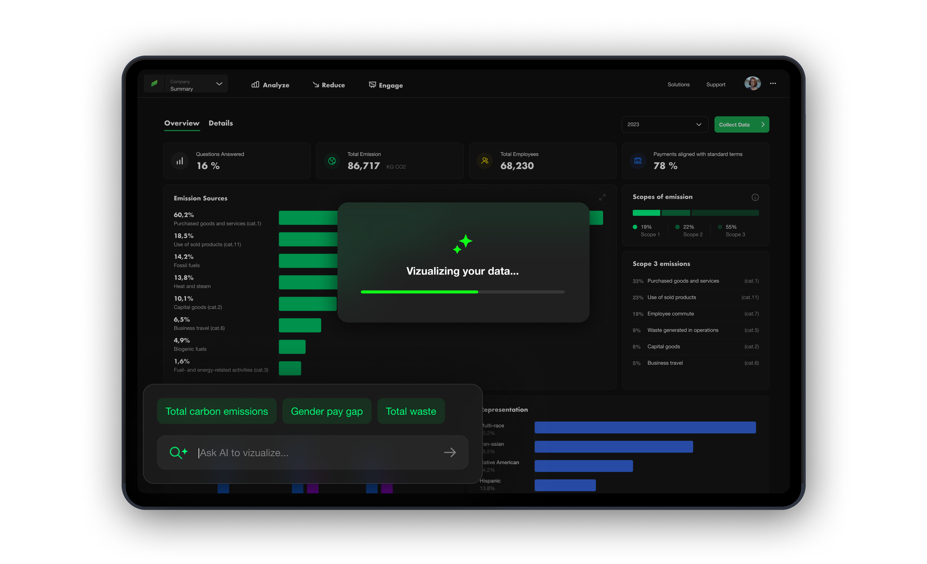Image resolution: width=927 pixels, height=564 pixels.
Task: Open the three-dots more options menu
Action: [773, 83]
